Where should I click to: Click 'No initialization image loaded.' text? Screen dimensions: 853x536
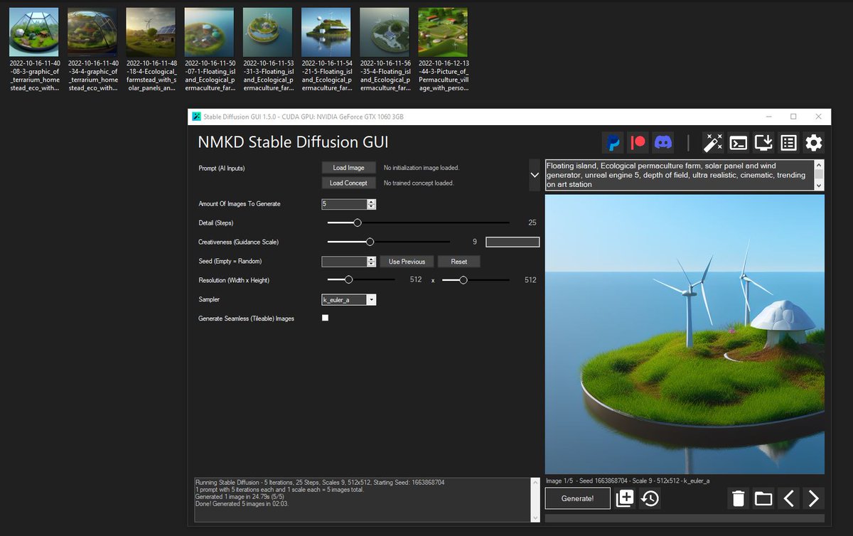(422, 168)
